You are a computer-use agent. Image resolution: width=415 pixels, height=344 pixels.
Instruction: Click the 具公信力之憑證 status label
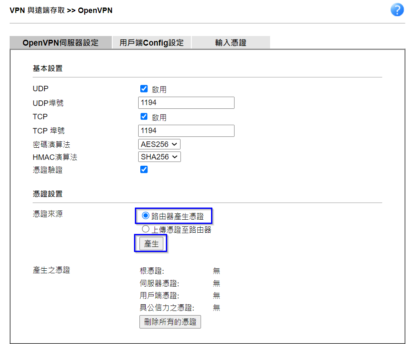pyautogui.click(x=167, y=308)
